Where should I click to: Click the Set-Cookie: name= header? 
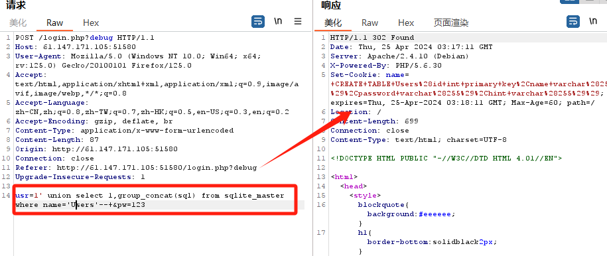click(x=370, y=75)
